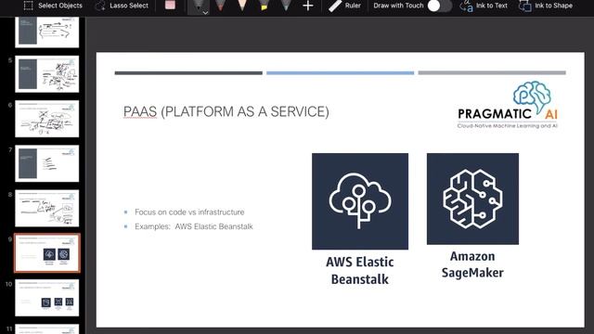Open slide 7 thumbnail

click(x=47, y=163)
